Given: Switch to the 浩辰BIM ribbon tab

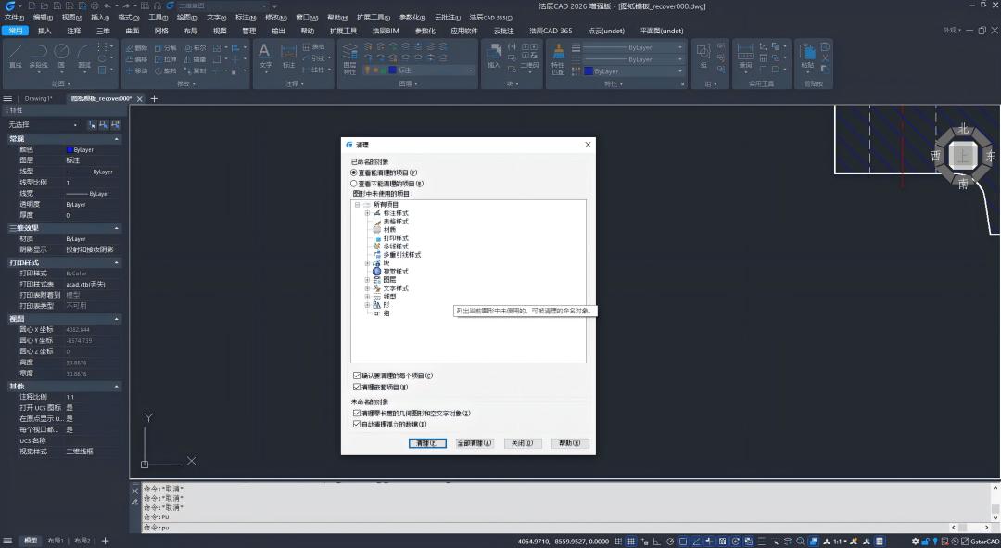Looking at the screenshot, I should (x=386, y=31).
